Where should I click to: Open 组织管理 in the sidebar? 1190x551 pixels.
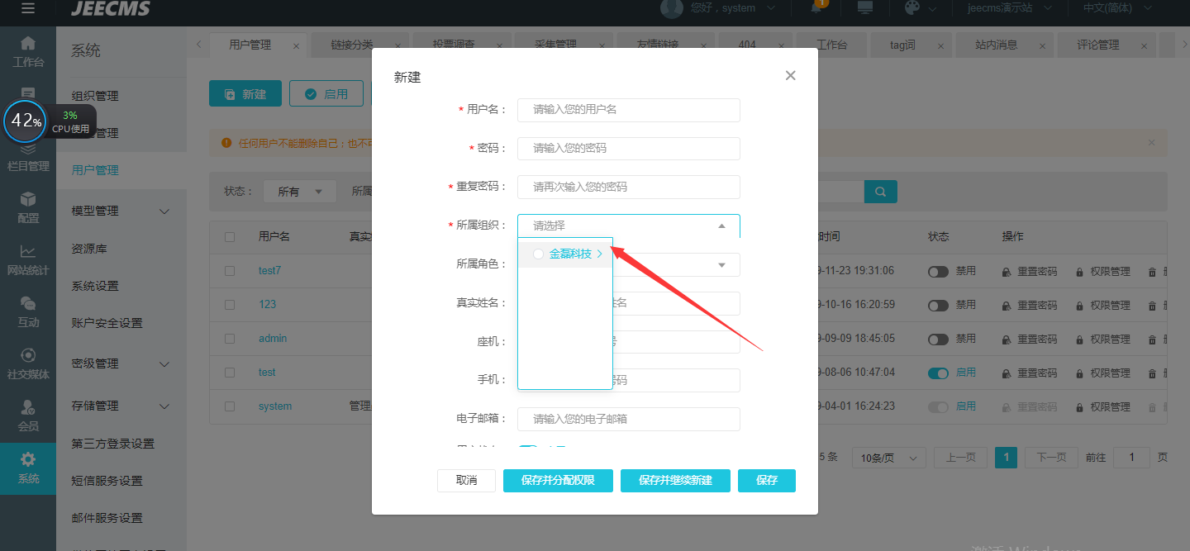pyautogui.click(x=95, y=96)
